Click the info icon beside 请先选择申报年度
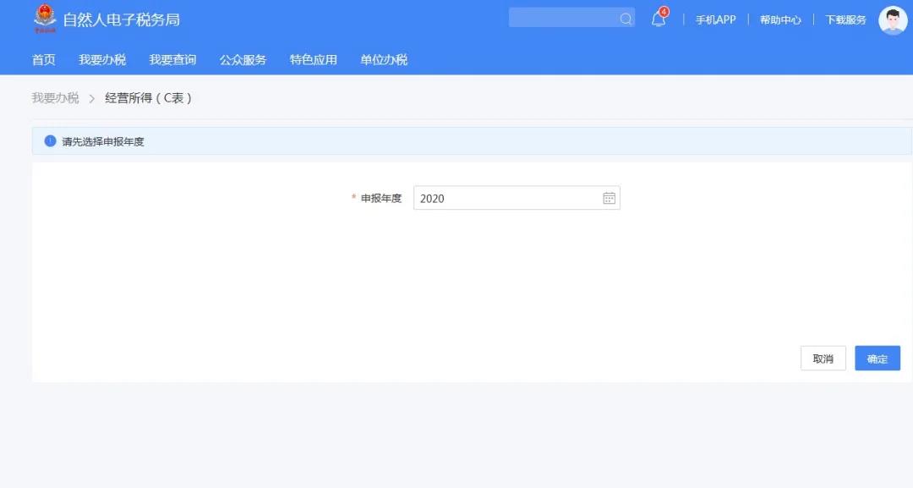 coord(49,140)
